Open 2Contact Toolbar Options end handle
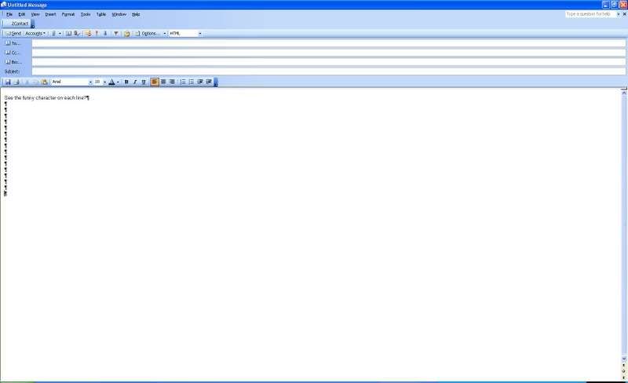 pyautogui.click(x=33, y=24)
